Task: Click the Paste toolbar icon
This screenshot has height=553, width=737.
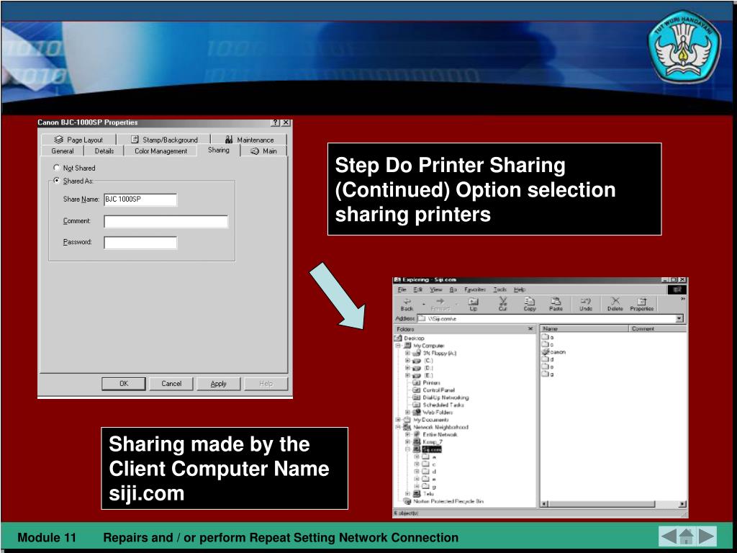Action: (556, 305)
